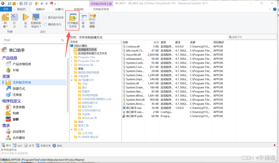Viewport: 279px width, 163px height.
Task: Select the 桌面 folder tree node
Action: pos(81,69)
